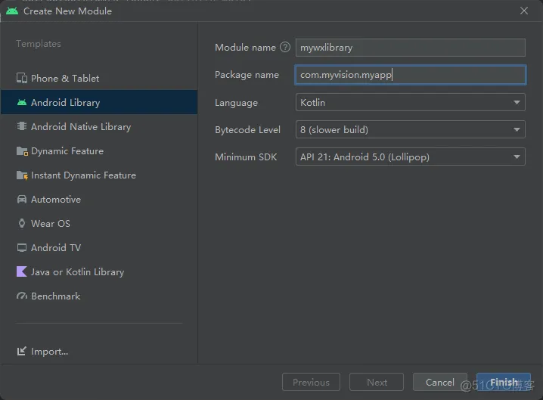Viewport: 543px width, 400px height.
Task: Click the Import arrow icon
Action: 21,351
